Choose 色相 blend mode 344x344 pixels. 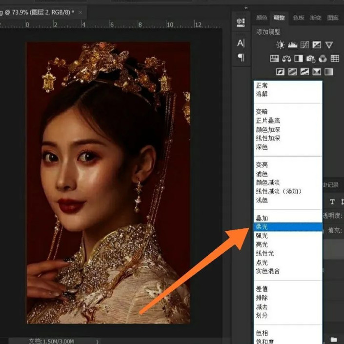coord(288,333)
